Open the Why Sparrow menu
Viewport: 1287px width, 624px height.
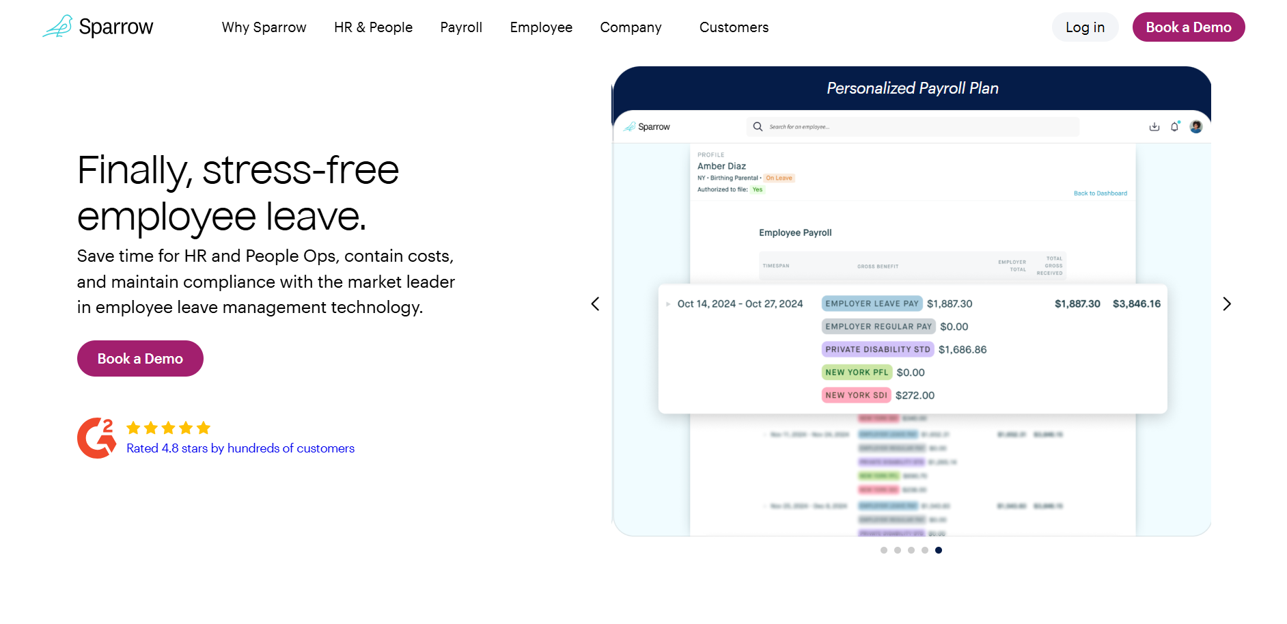(264, 27)
